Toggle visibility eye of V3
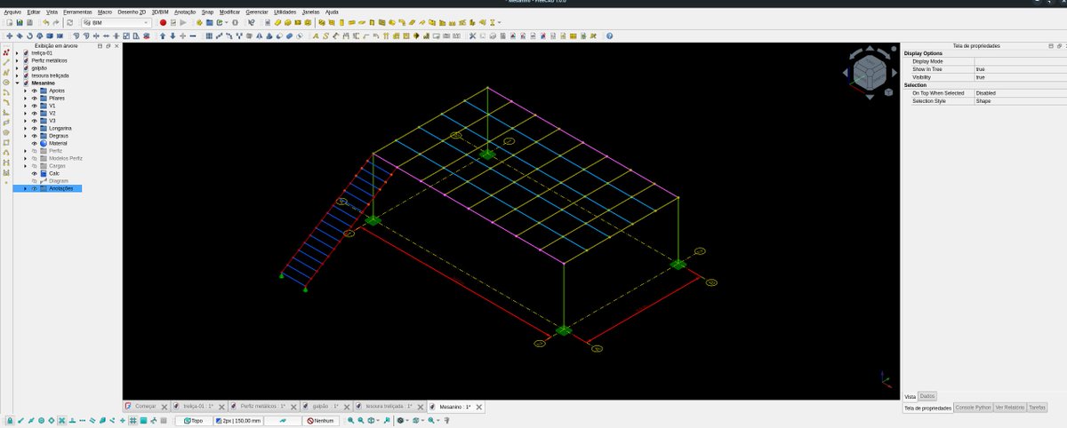Viewport: 1067px width, 428px height. [35, 121]
